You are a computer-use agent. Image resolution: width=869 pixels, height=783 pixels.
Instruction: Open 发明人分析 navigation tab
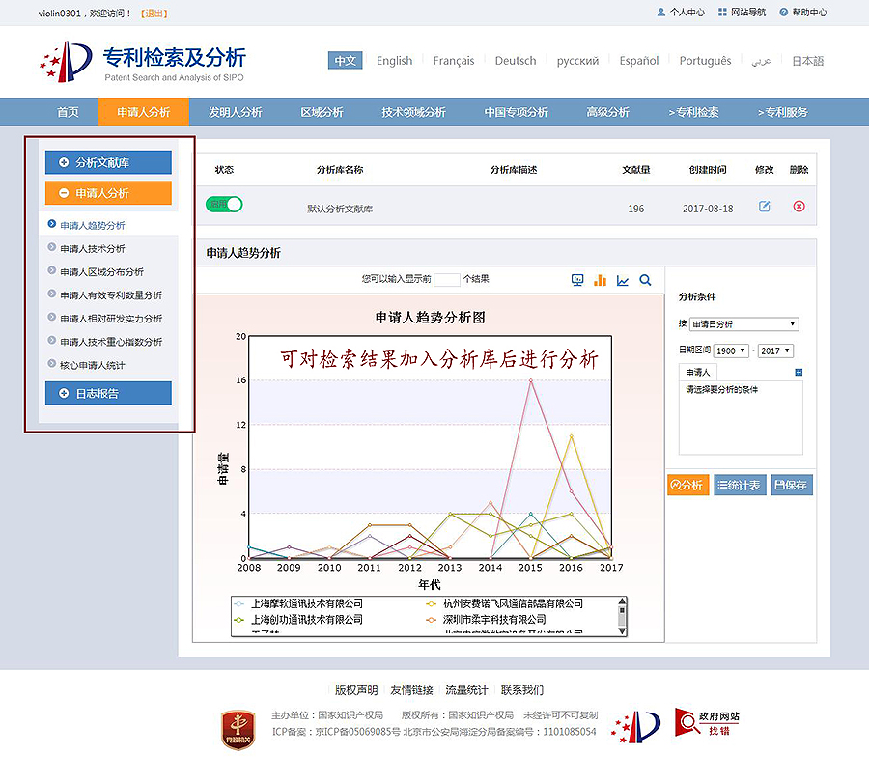click(235, 113)
